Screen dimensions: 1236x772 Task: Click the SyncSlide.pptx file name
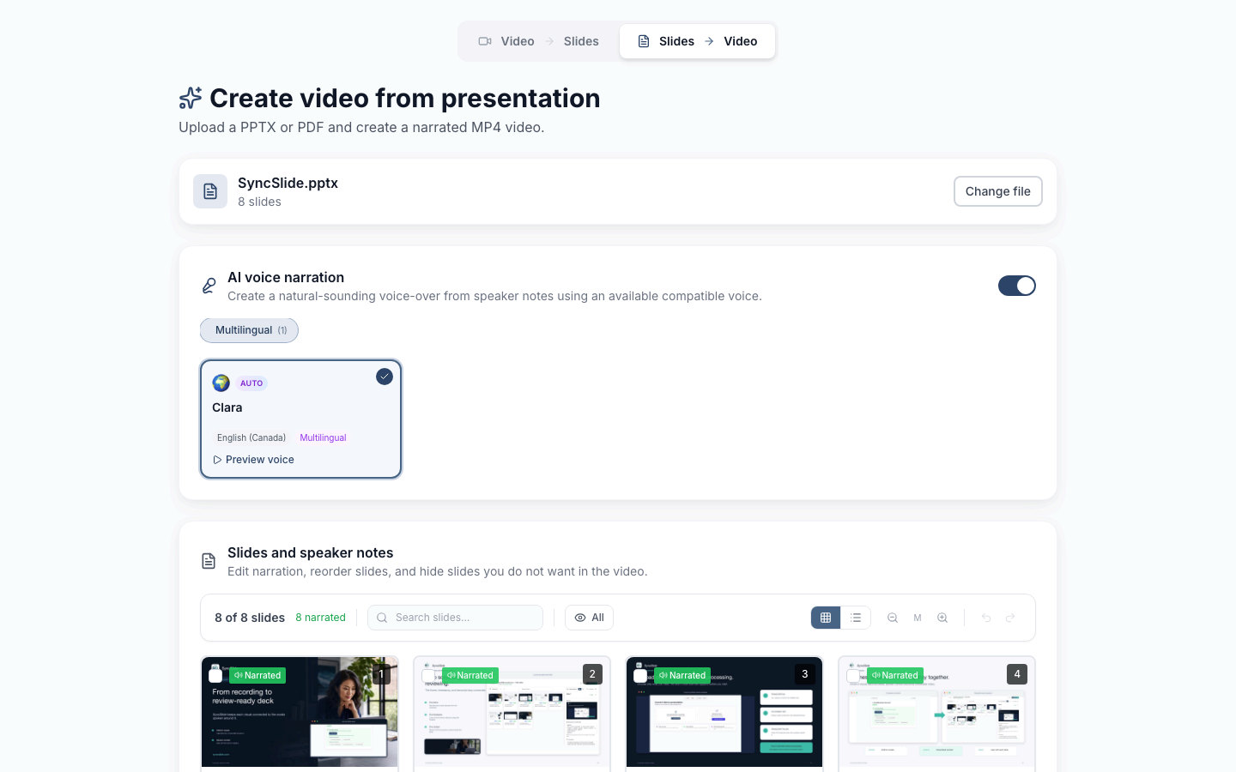pyautogui.click(x=288, y=183)
